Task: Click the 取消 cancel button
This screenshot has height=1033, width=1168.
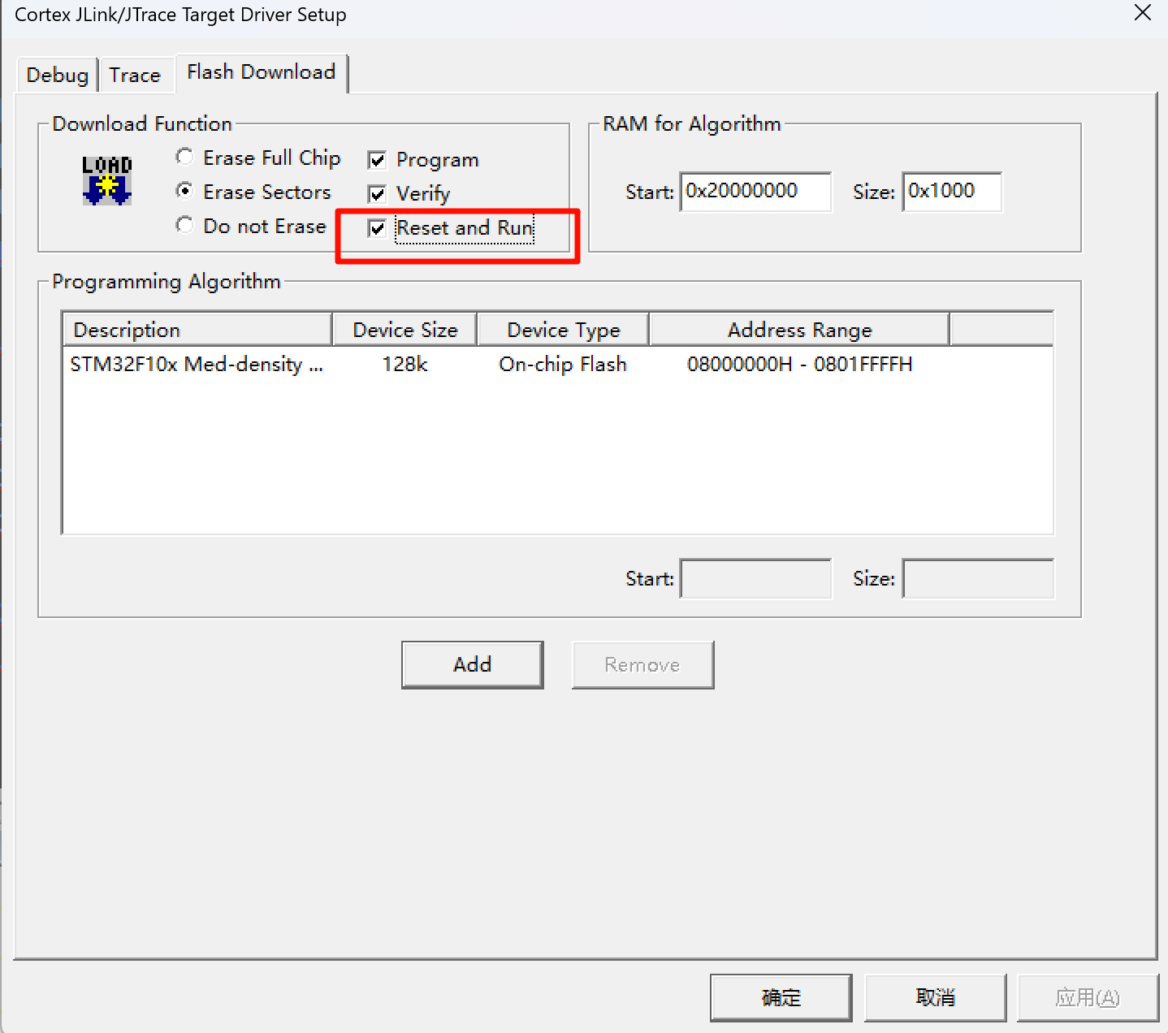Action: point(935,997)
